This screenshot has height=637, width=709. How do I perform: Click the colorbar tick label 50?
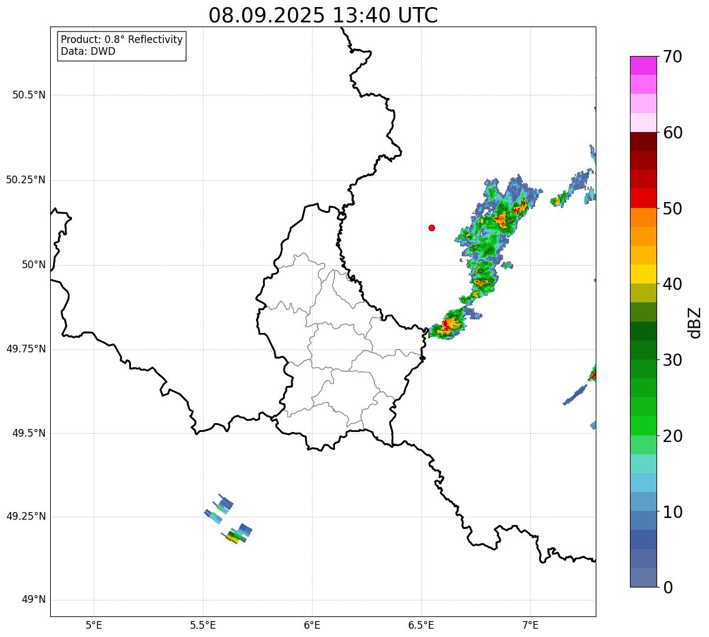tap(673, 209)
